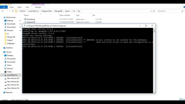Image resolution: width=185 pixels, height=104 pixels.
Task: Open the Wallpaper folder in sidebar
Action: pos(11,44)
